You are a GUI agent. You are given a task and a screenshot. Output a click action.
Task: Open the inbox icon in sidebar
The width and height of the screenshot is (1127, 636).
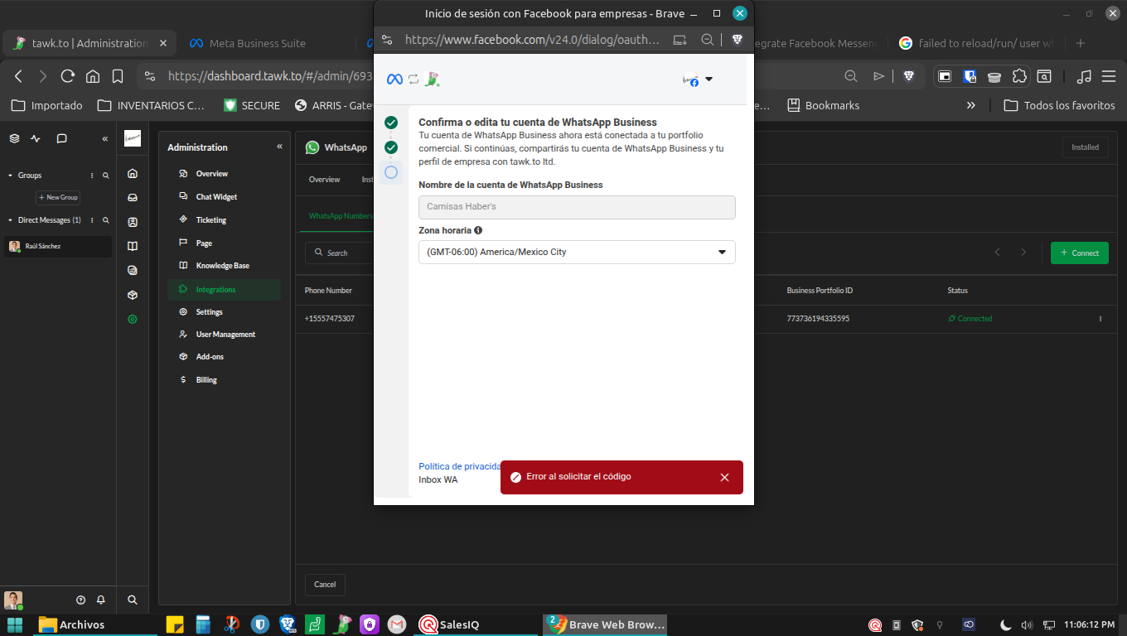[133, 198]
